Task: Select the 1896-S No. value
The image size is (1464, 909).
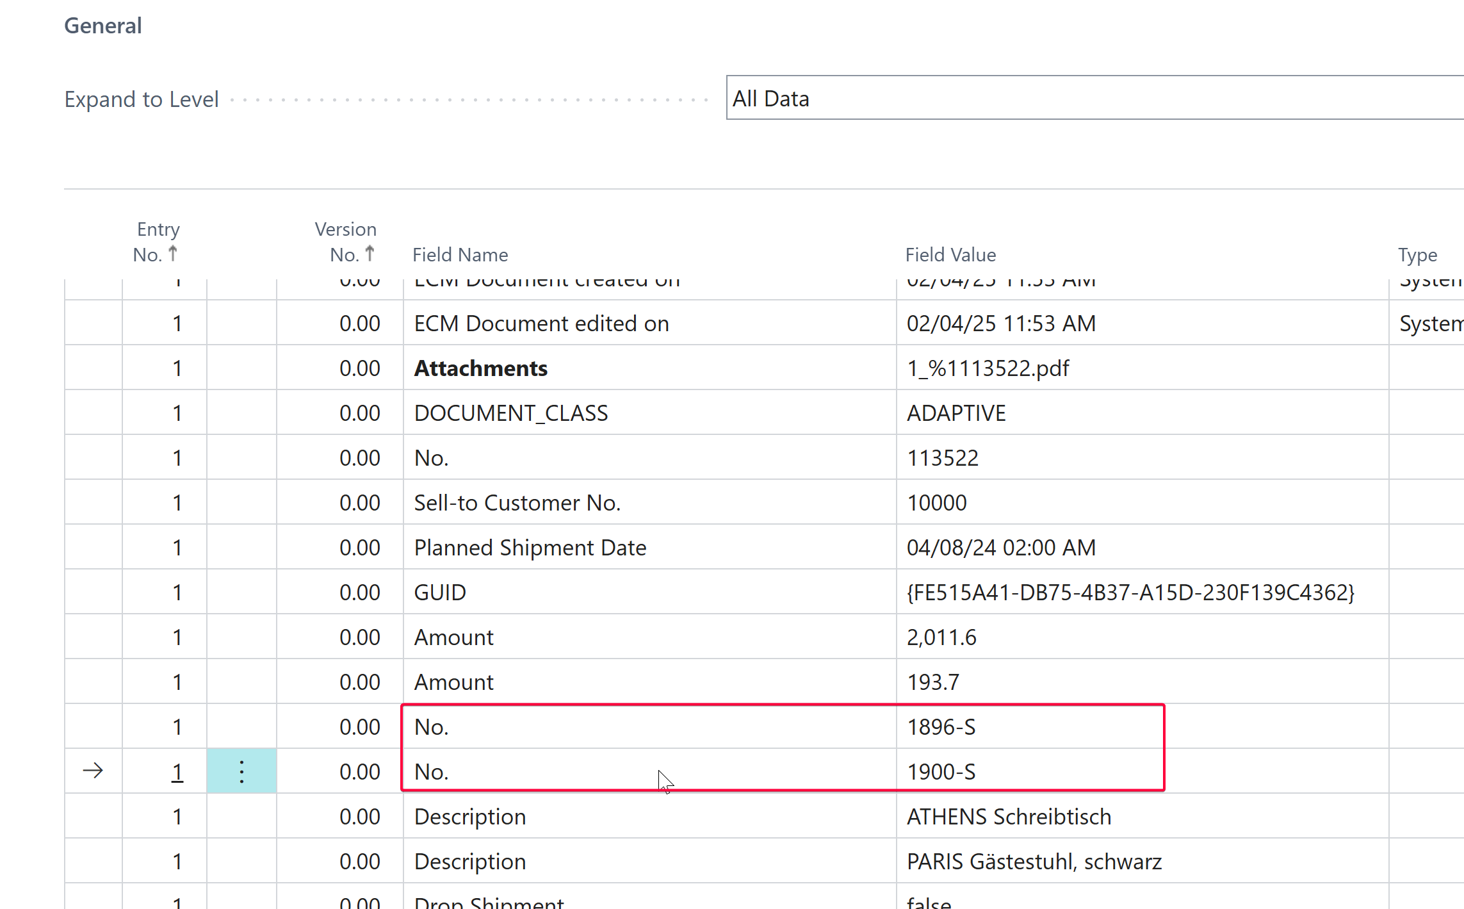Action: tap(941, 727)
